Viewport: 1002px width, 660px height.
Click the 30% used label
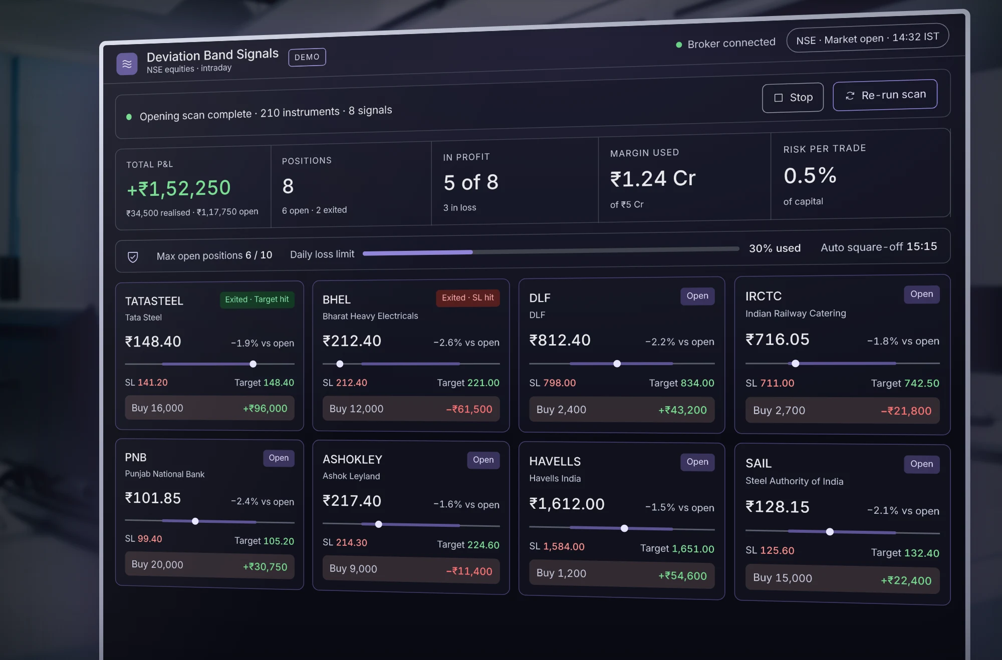coord(775,248)
